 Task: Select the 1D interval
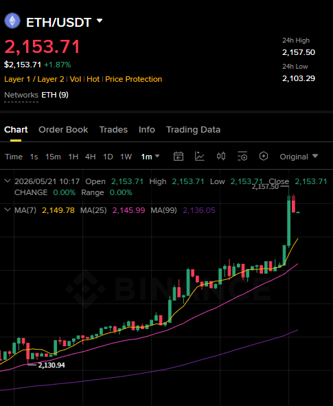(108, 157)
